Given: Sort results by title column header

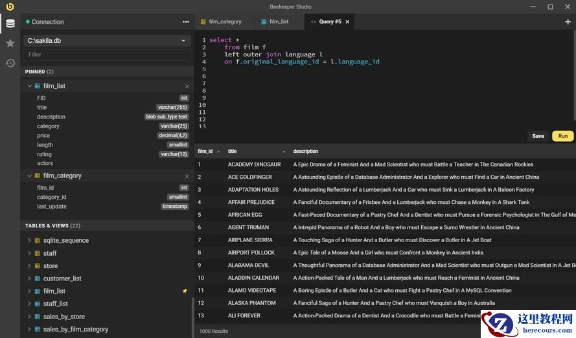Looking at the screenshot, I should tap(233, 151).
